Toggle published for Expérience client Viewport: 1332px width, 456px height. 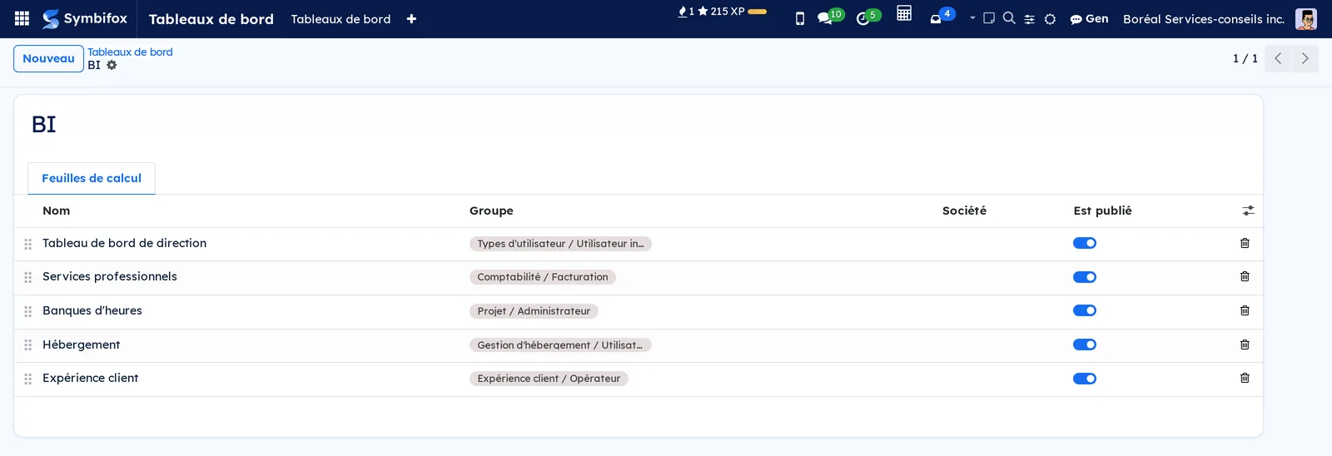(x=1085, y=379)
